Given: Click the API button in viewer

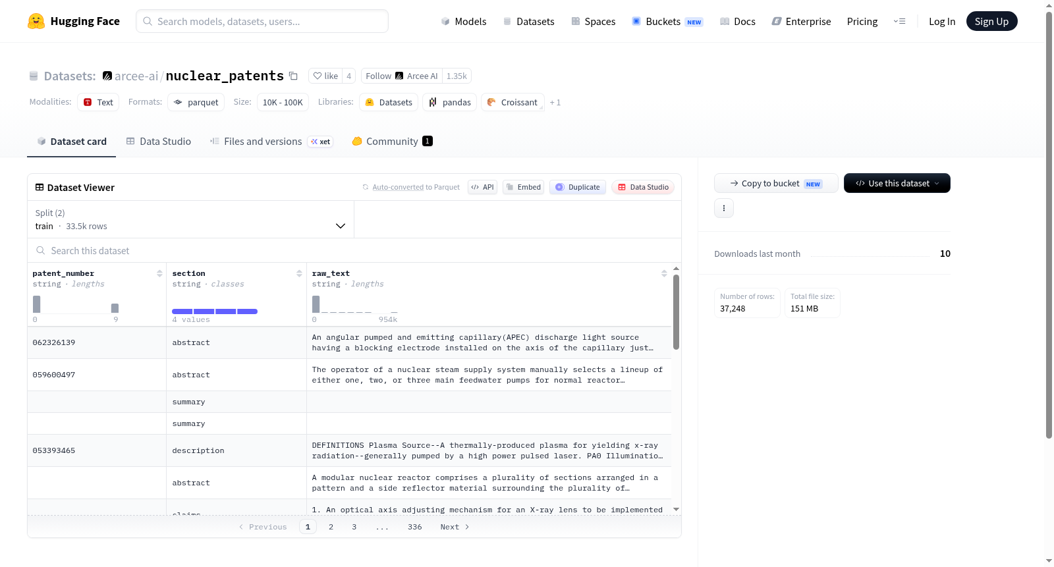Looking at the screenshot, I should (482, 187).
